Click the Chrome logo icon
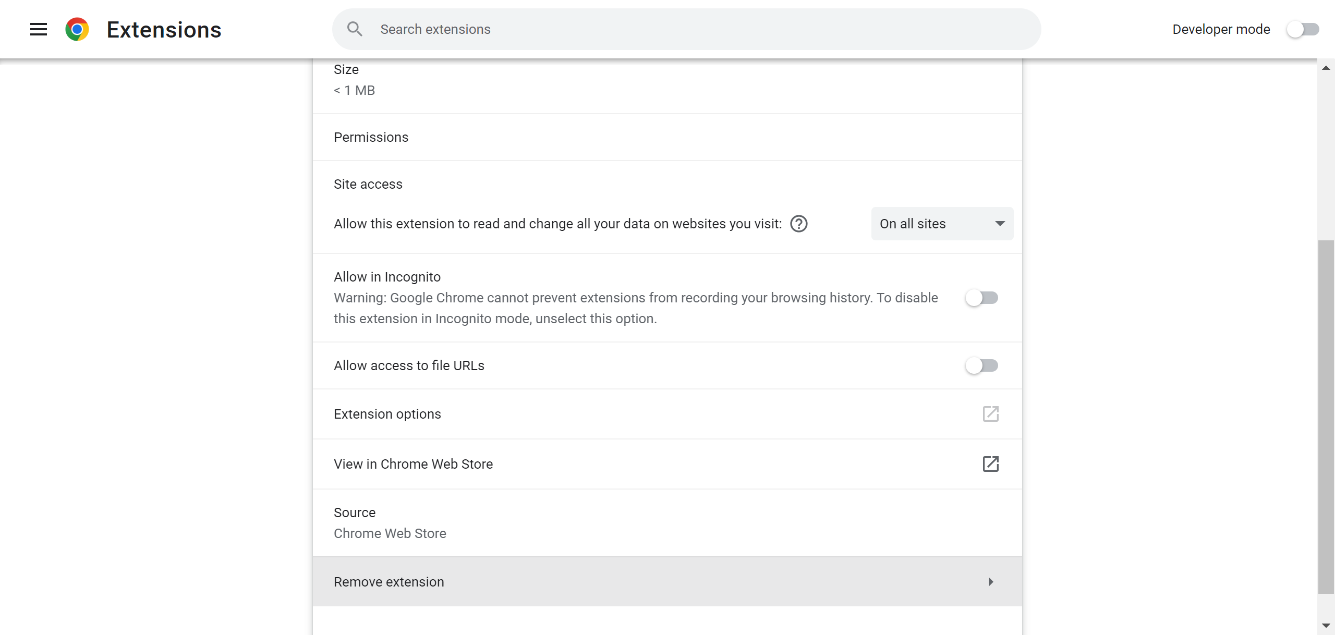The height and width of the screenshot is (635, 1335). [x=77, y=29]
